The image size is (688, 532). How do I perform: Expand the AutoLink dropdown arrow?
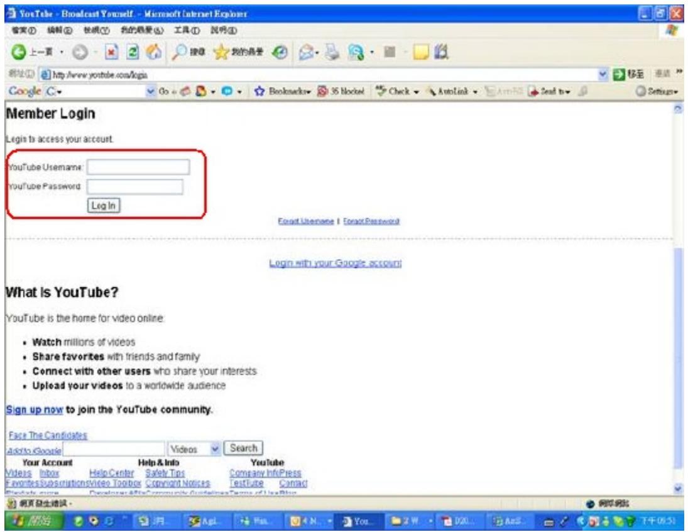pyautogui.click(x=475, y=92)
